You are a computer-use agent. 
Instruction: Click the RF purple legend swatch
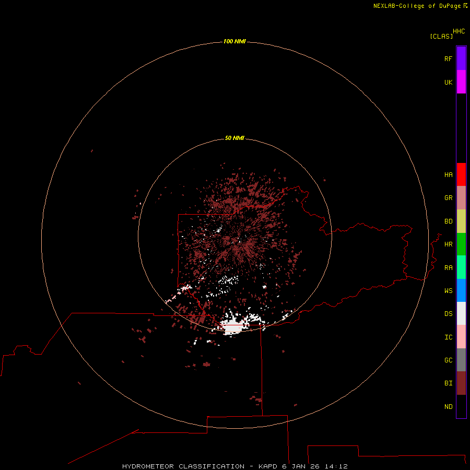click(x=461, y=58)
